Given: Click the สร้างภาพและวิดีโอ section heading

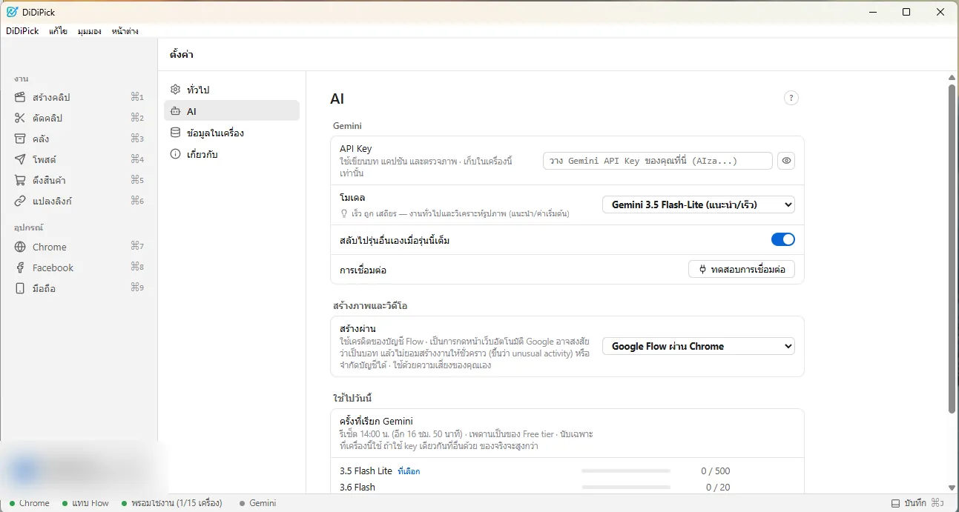Looking at the screenshot, I should [370, 305].
